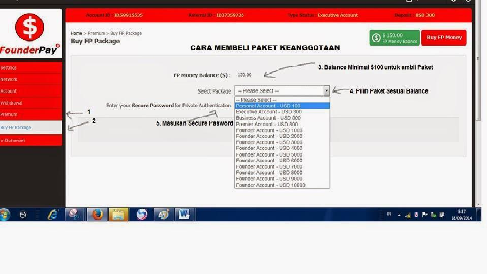Choose Founder Account - USD 9000
Viewport: 488px width, 274px height.
tap(282, 179)
